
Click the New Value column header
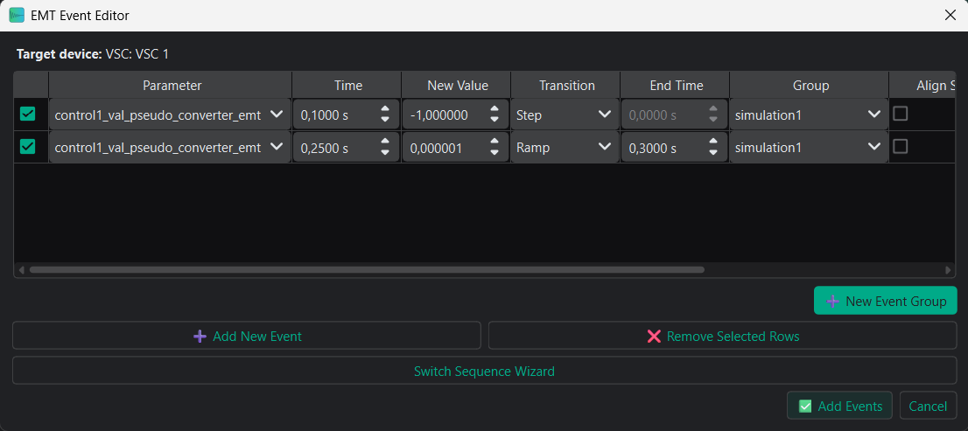point(456,85)
